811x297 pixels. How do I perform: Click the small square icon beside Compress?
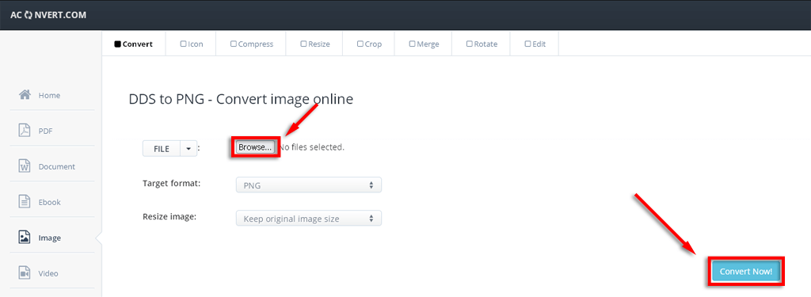234,44
